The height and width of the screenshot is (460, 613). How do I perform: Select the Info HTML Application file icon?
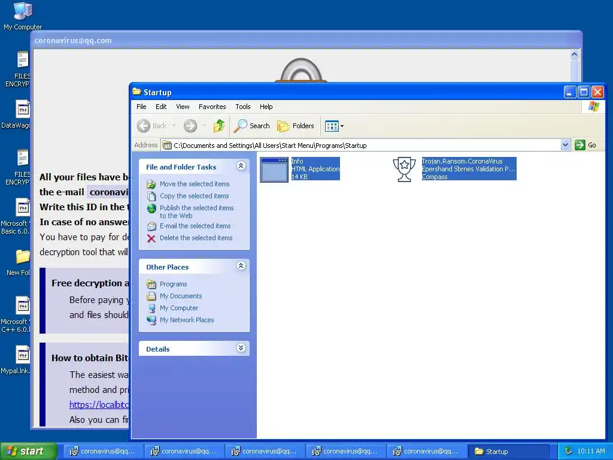tap(274, 170)
